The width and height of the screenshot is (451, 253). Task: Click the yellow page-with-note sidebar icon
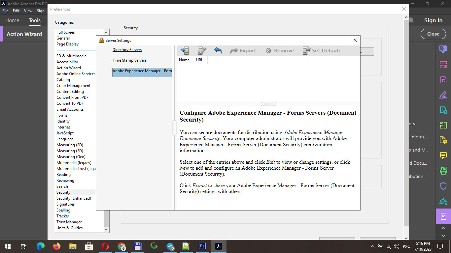(443, 140)
